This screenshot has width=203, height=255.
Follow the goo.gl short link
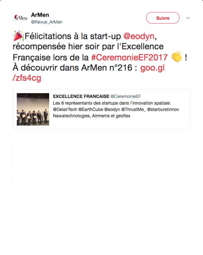(152, 68)
